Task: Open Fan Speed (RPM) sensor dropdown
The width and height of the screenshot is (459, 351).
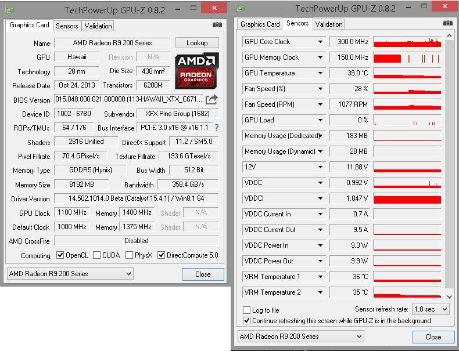Action: pyautogui.click(x=320, y=104)
